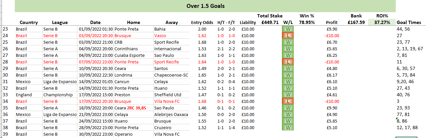Click the L badge on the Vila Nova FC row
426x138 pixels.
pyautogui.click(x=288, y=101)
